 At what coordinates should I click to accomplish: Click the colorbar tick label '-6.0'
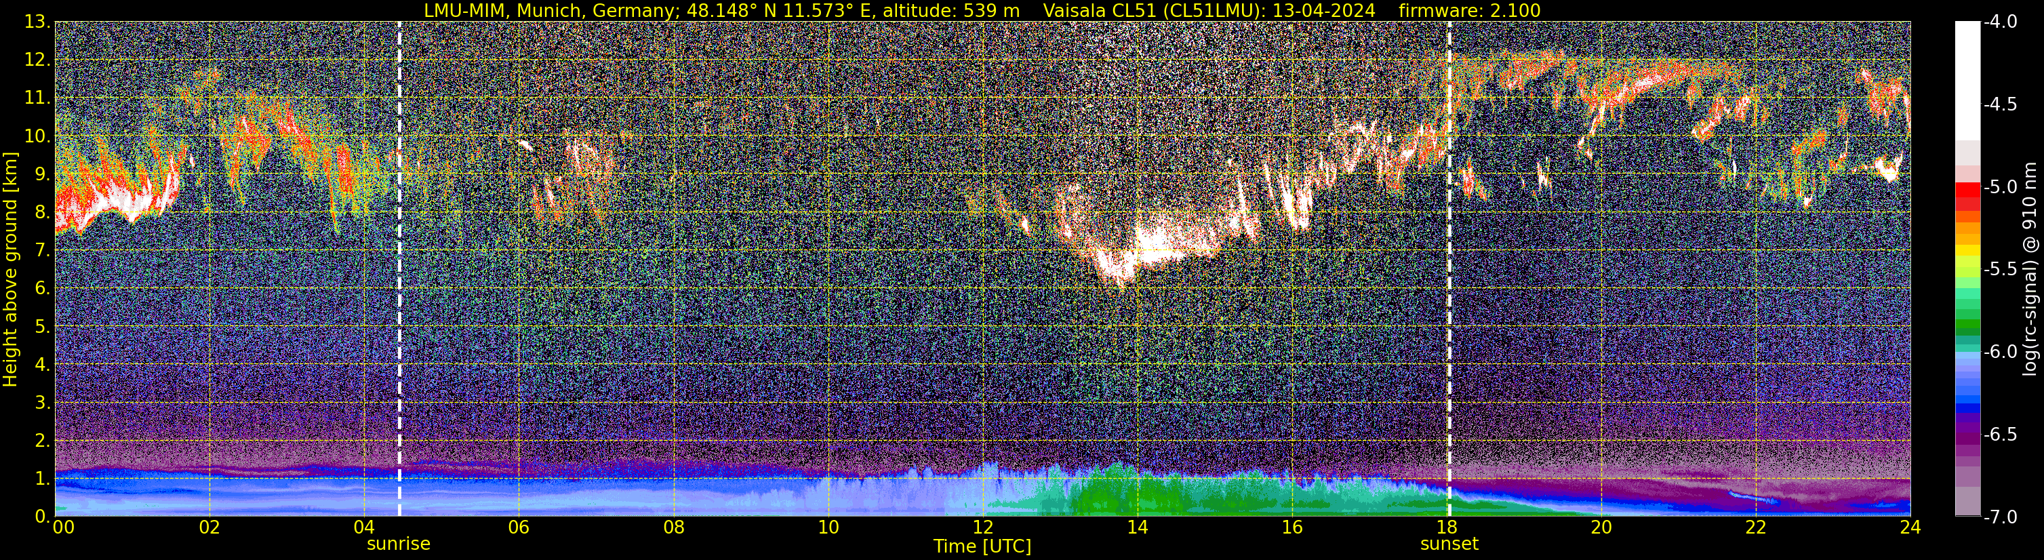2001,352
